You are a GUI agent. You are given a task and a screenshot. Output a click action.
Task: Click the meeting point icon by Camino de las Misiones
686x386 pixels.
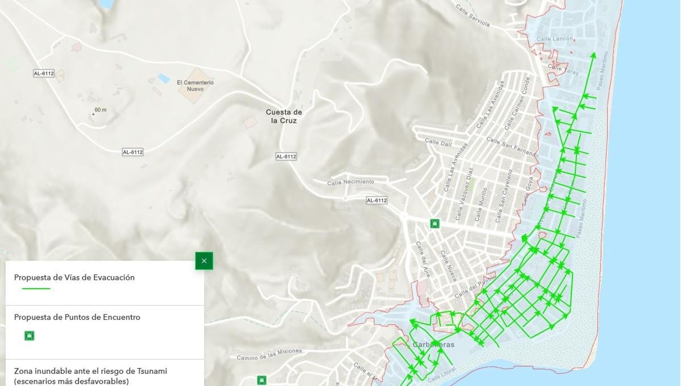(x=261, y=380)
